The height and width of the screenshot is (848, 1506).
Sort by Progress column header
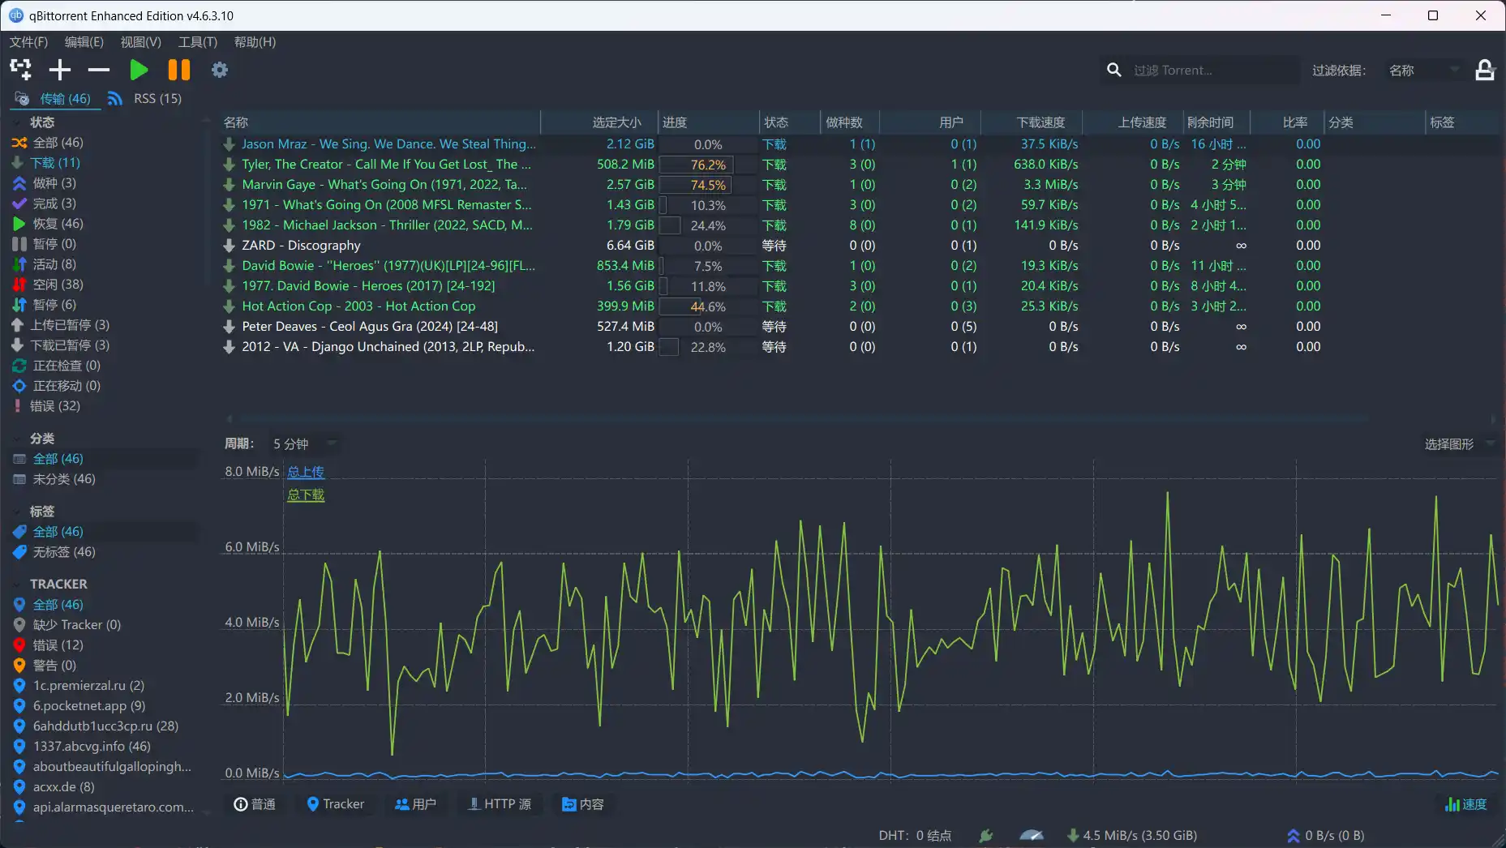coord(708,122)
